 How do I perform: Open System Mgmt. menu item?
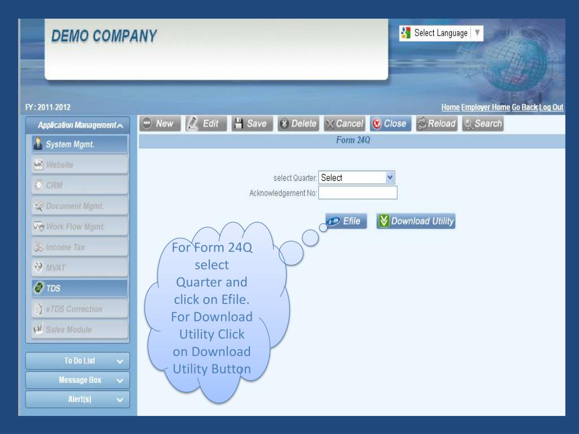coord(80,144)
